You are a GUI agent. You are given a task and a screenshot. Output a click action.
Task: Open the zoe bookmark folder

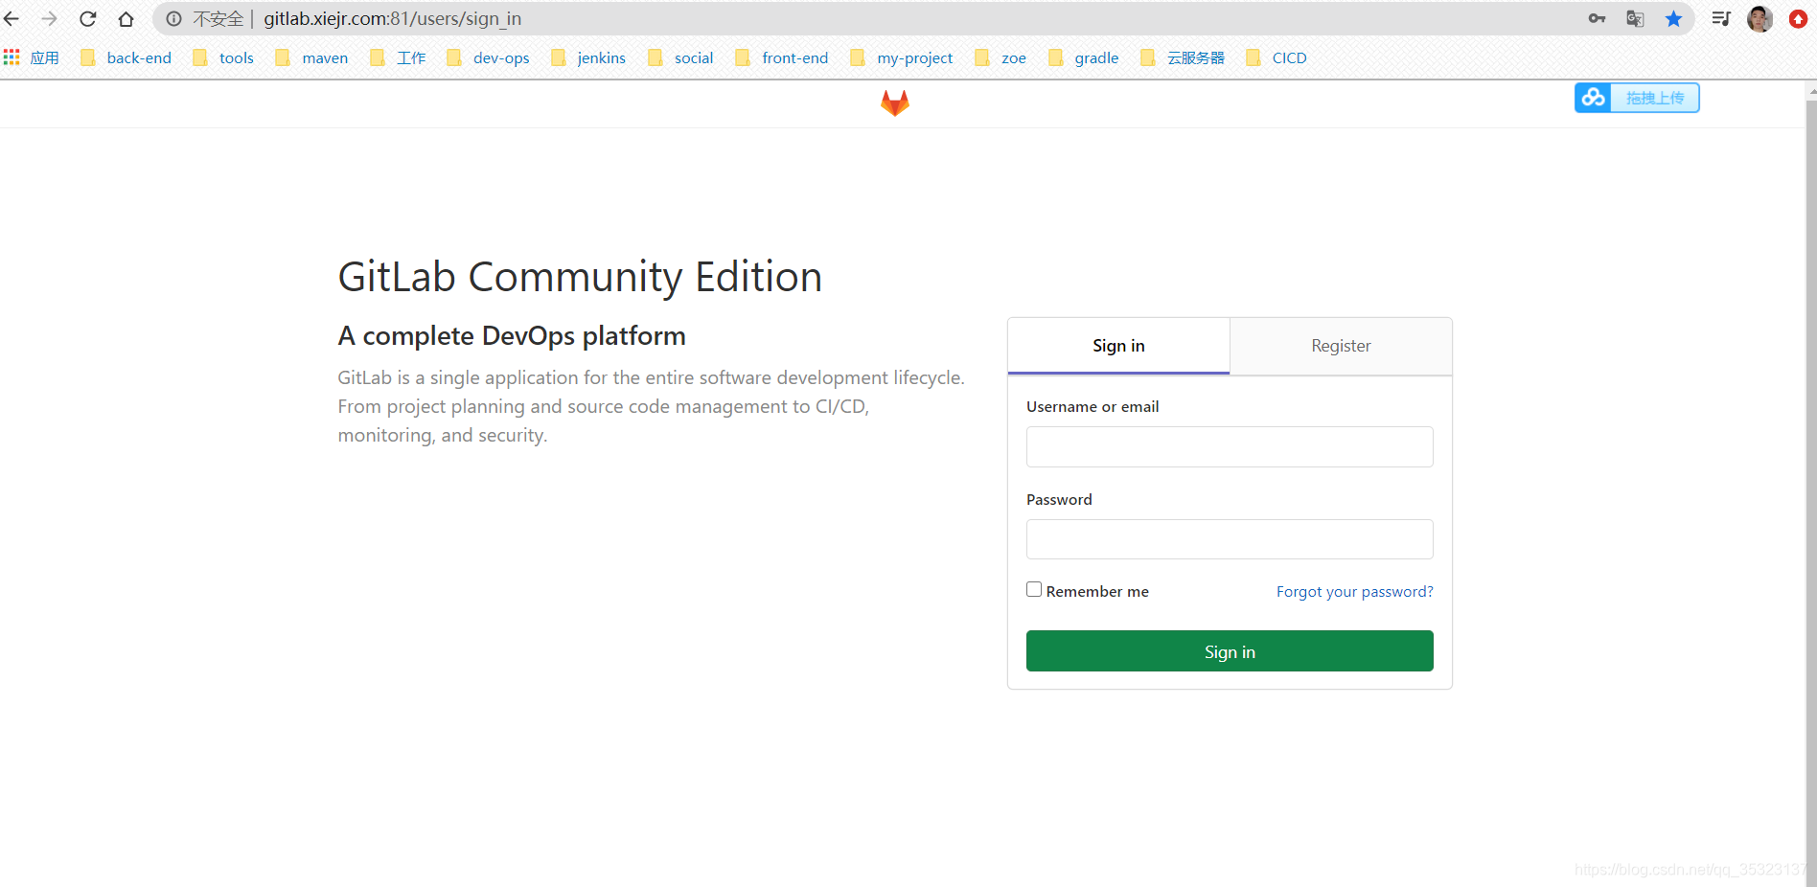pos(1000,57)
